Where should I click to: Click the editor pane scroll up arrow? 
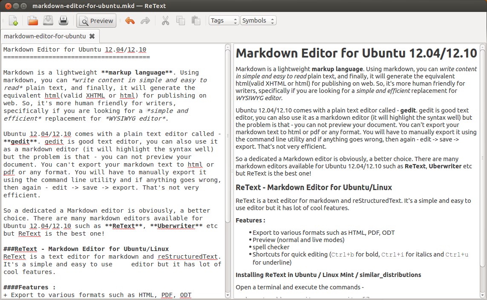pos(228,46)
